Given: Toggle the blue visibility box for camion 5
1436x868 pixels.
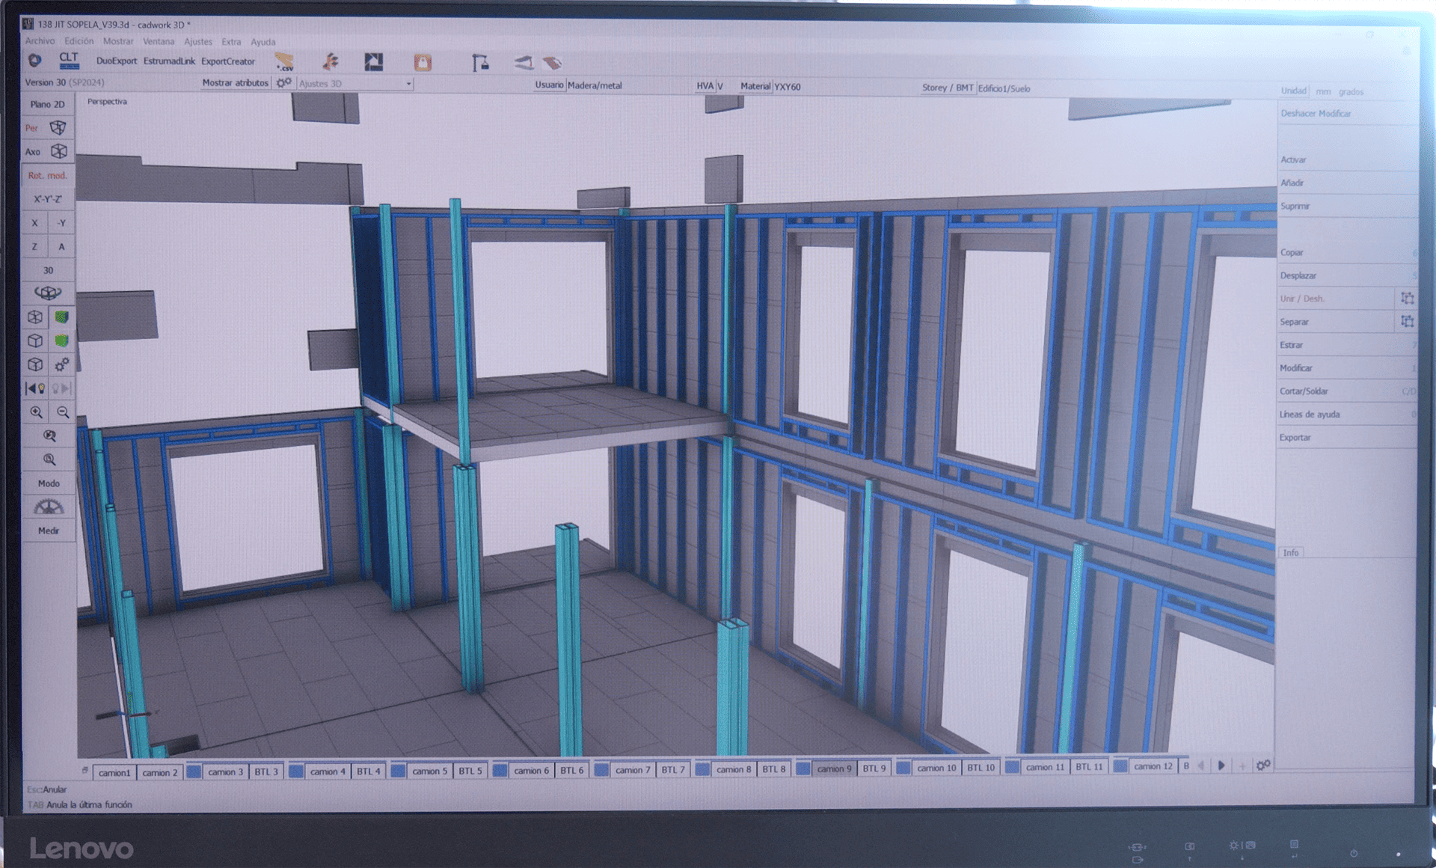Looking at the screenshot, I should 398,771.
